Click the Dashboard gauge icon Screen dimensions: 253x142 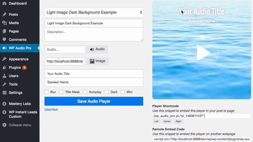tap(4, 3)
